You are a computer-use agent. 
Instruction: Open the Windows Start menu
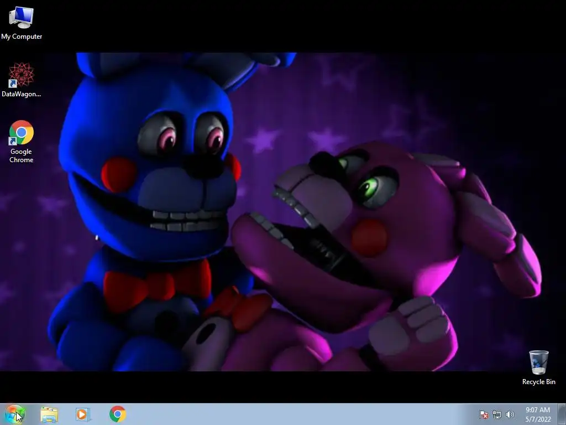click(15, 414)
